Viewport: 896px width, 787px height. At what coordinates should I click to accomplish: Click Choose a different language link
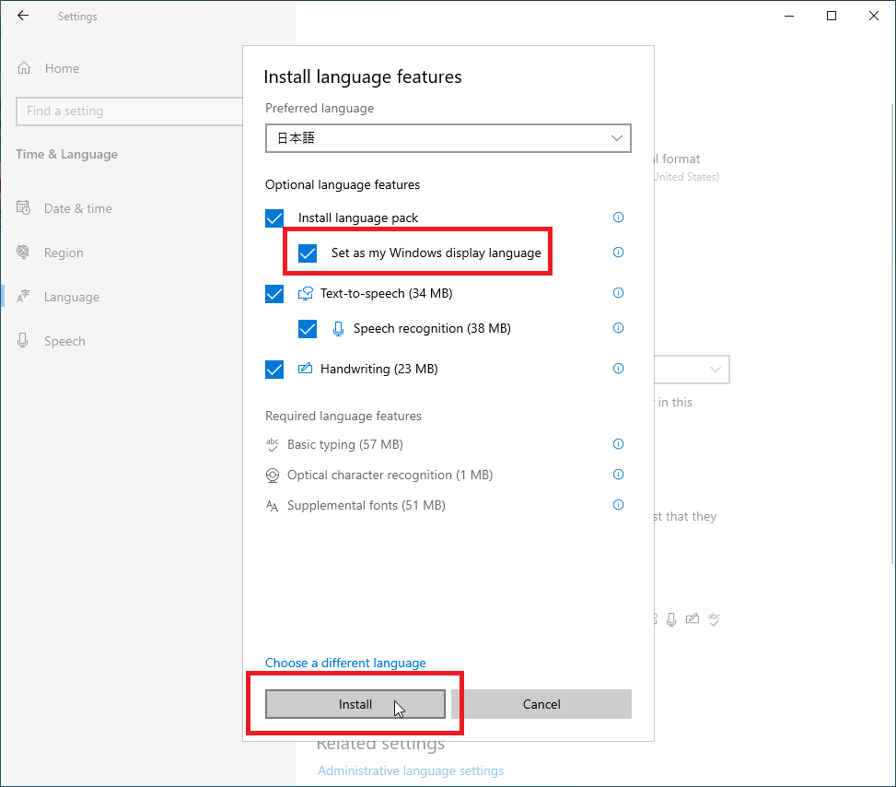click(345, 663)
